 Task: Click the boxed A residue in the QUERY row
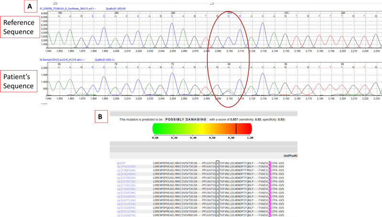(218, 163)
